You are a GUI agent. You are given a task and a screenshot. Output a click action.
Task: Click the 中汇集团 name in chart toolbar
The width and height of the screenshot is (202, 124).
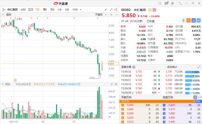pos(12,10)
